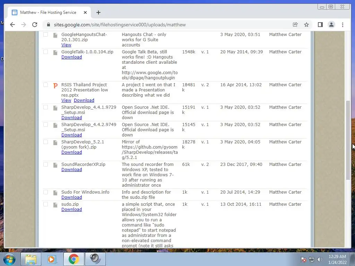Click the v. 2 version of SoundRecorderXP.zip
The width and height of the screenshot is (355, 266).
tap(205, 165)
